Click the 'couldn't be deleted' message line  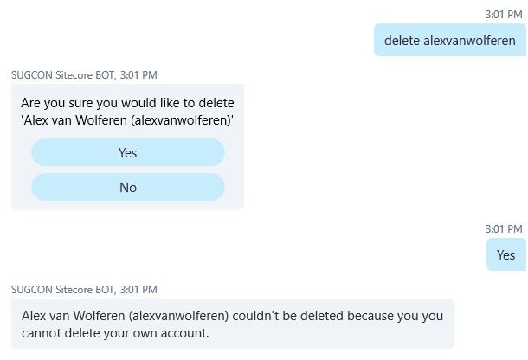233,315
